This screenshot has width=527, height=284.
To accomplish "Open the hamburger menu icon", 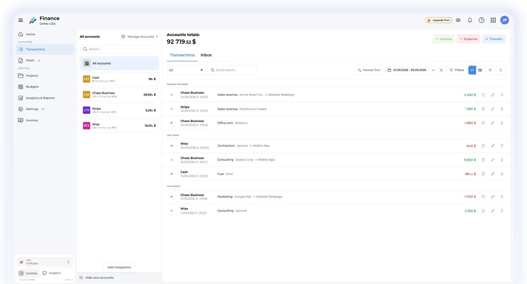I will click(21, 20).
